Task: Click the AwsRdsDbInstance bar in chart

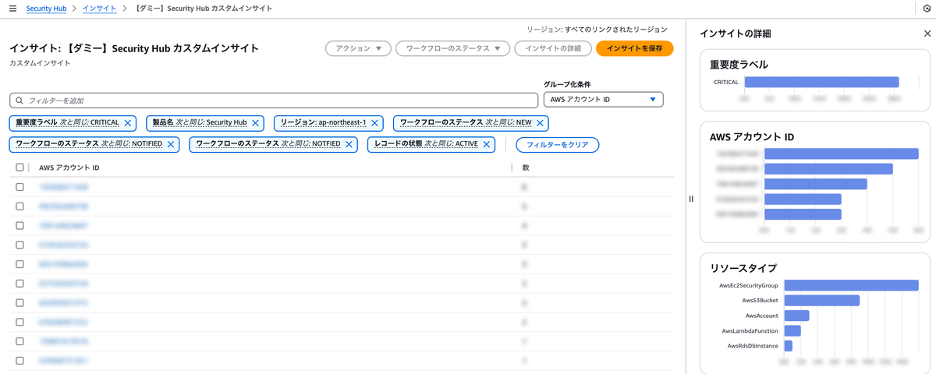Action: tap(788, 345)
